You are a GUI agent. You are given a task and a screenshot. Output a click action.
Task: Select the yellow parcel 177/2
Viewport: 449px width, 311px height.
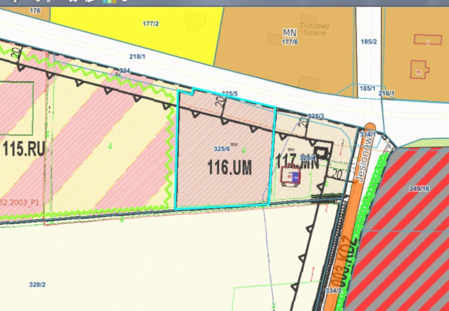pyautogui.click(x=150, y=24)
